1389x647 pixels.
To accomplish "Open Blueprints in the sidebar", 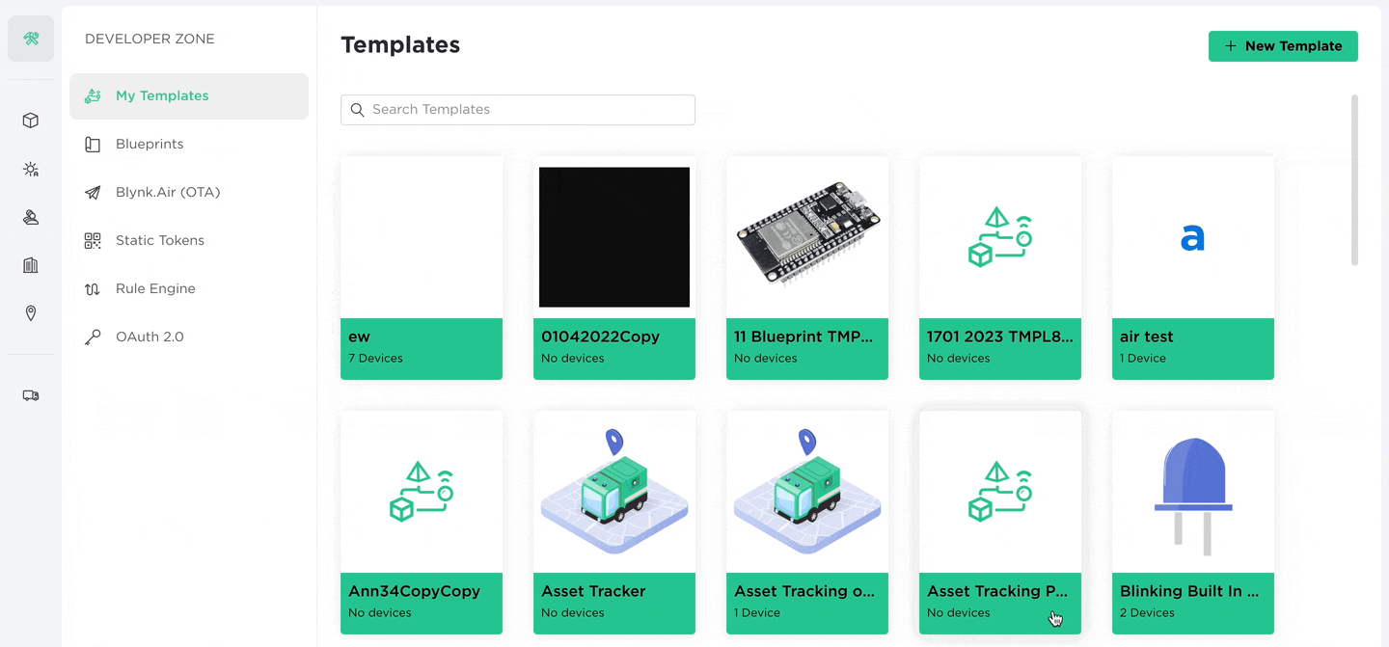I will (150, 145).
